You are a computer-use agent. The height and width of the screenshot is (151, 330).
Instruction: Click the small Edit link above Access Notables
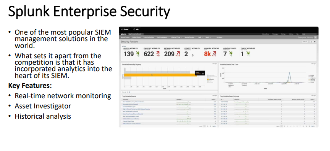click(x=124, y=46)
